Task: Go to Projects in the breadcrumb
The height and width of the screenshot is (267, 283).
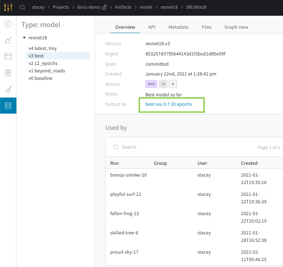Action: click(x=60, y=7)
